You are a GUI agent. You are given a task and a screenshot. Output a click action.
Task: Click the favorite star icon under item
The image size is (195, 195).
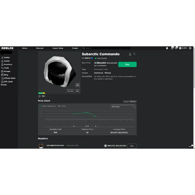(39, 96)
